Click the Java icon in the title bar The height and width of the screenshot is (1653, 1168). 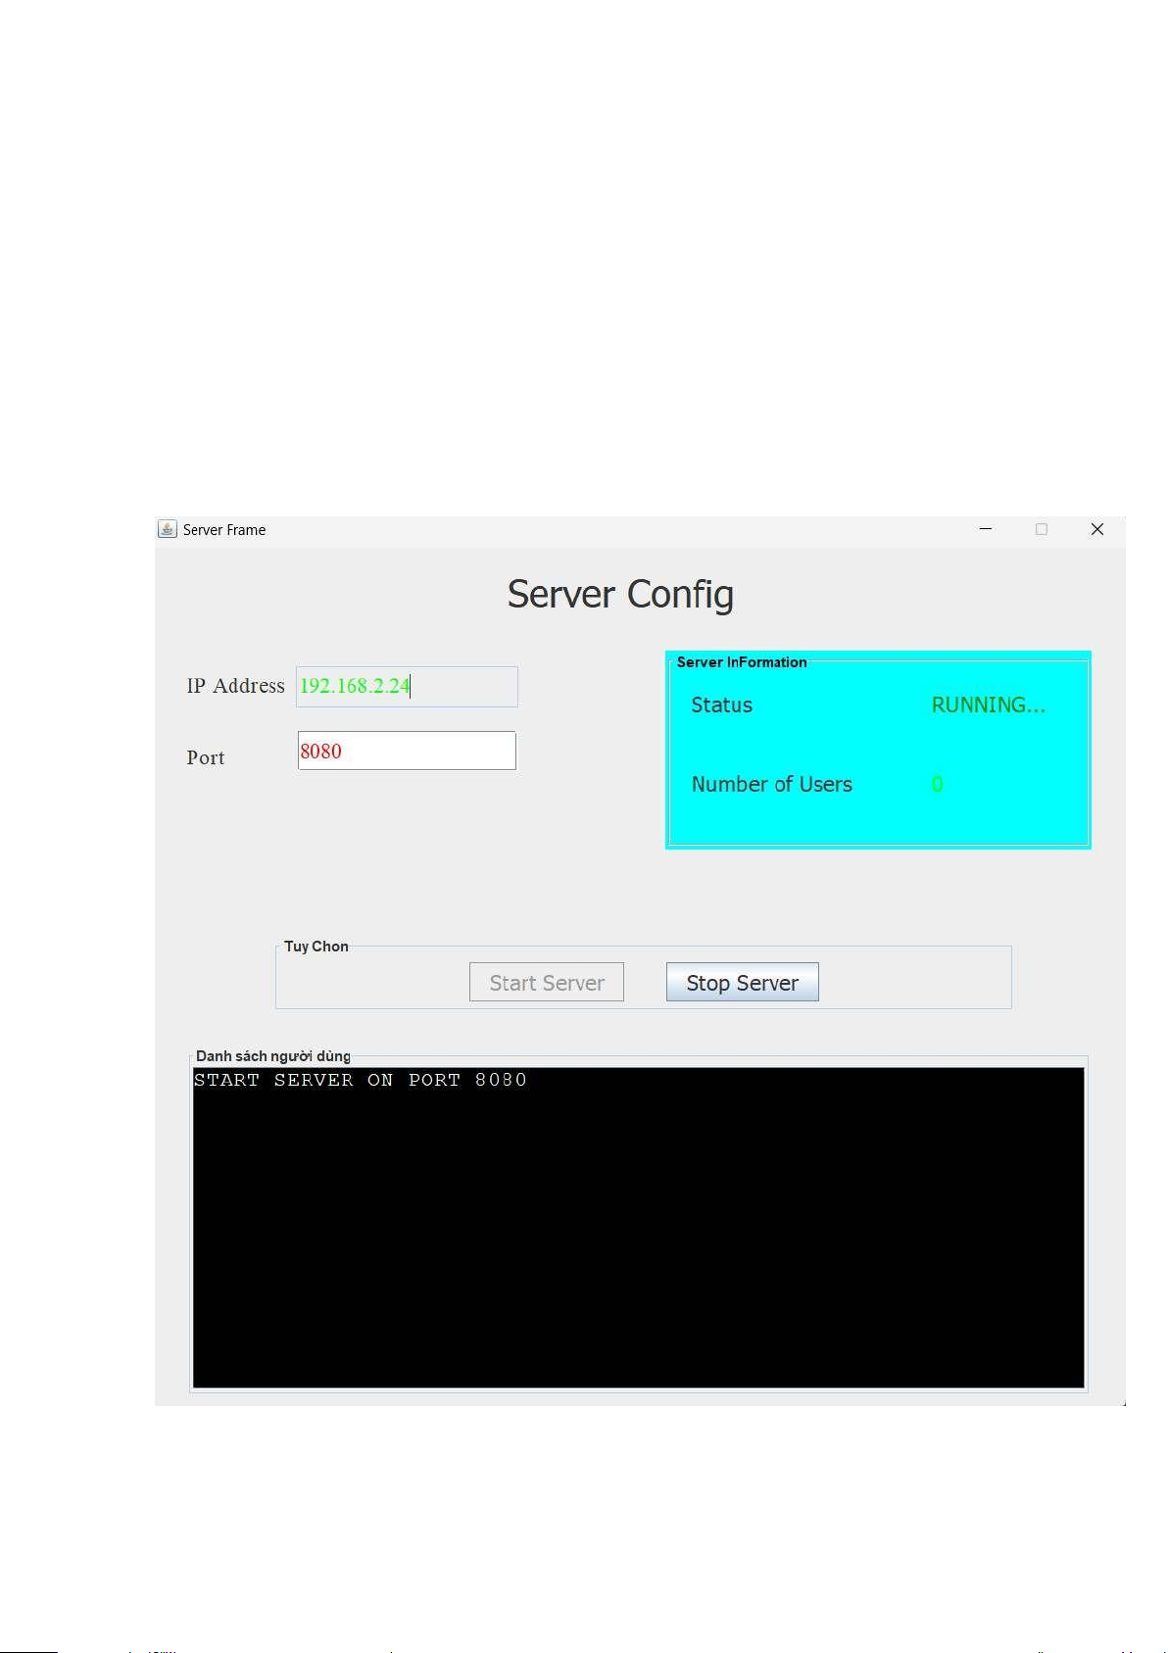click(168, 529)
